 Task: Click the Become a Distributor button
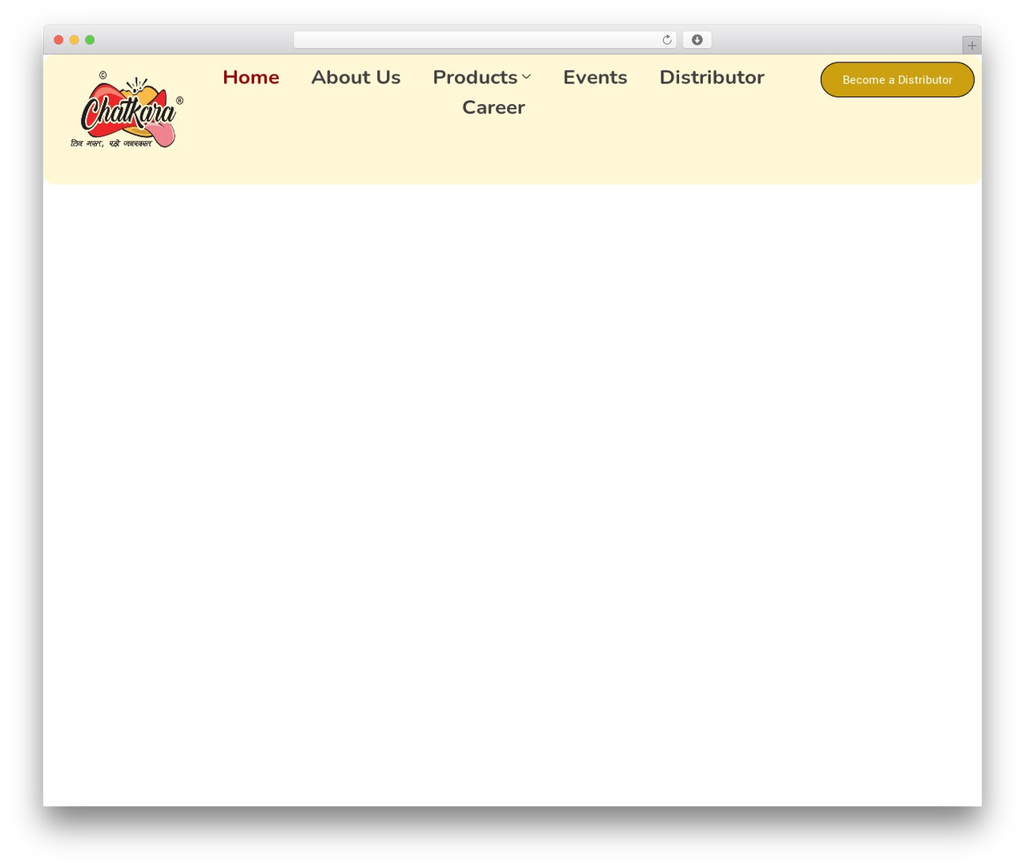click(x=897, y=80)
